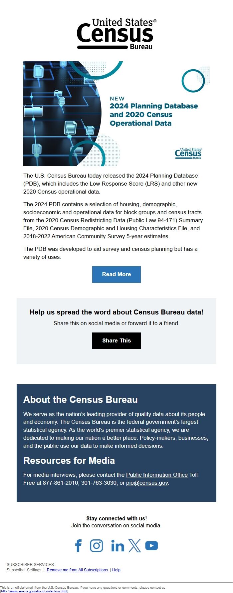Click the Share This button
This screenshot has height=593, width=233.
pos(116,340)
